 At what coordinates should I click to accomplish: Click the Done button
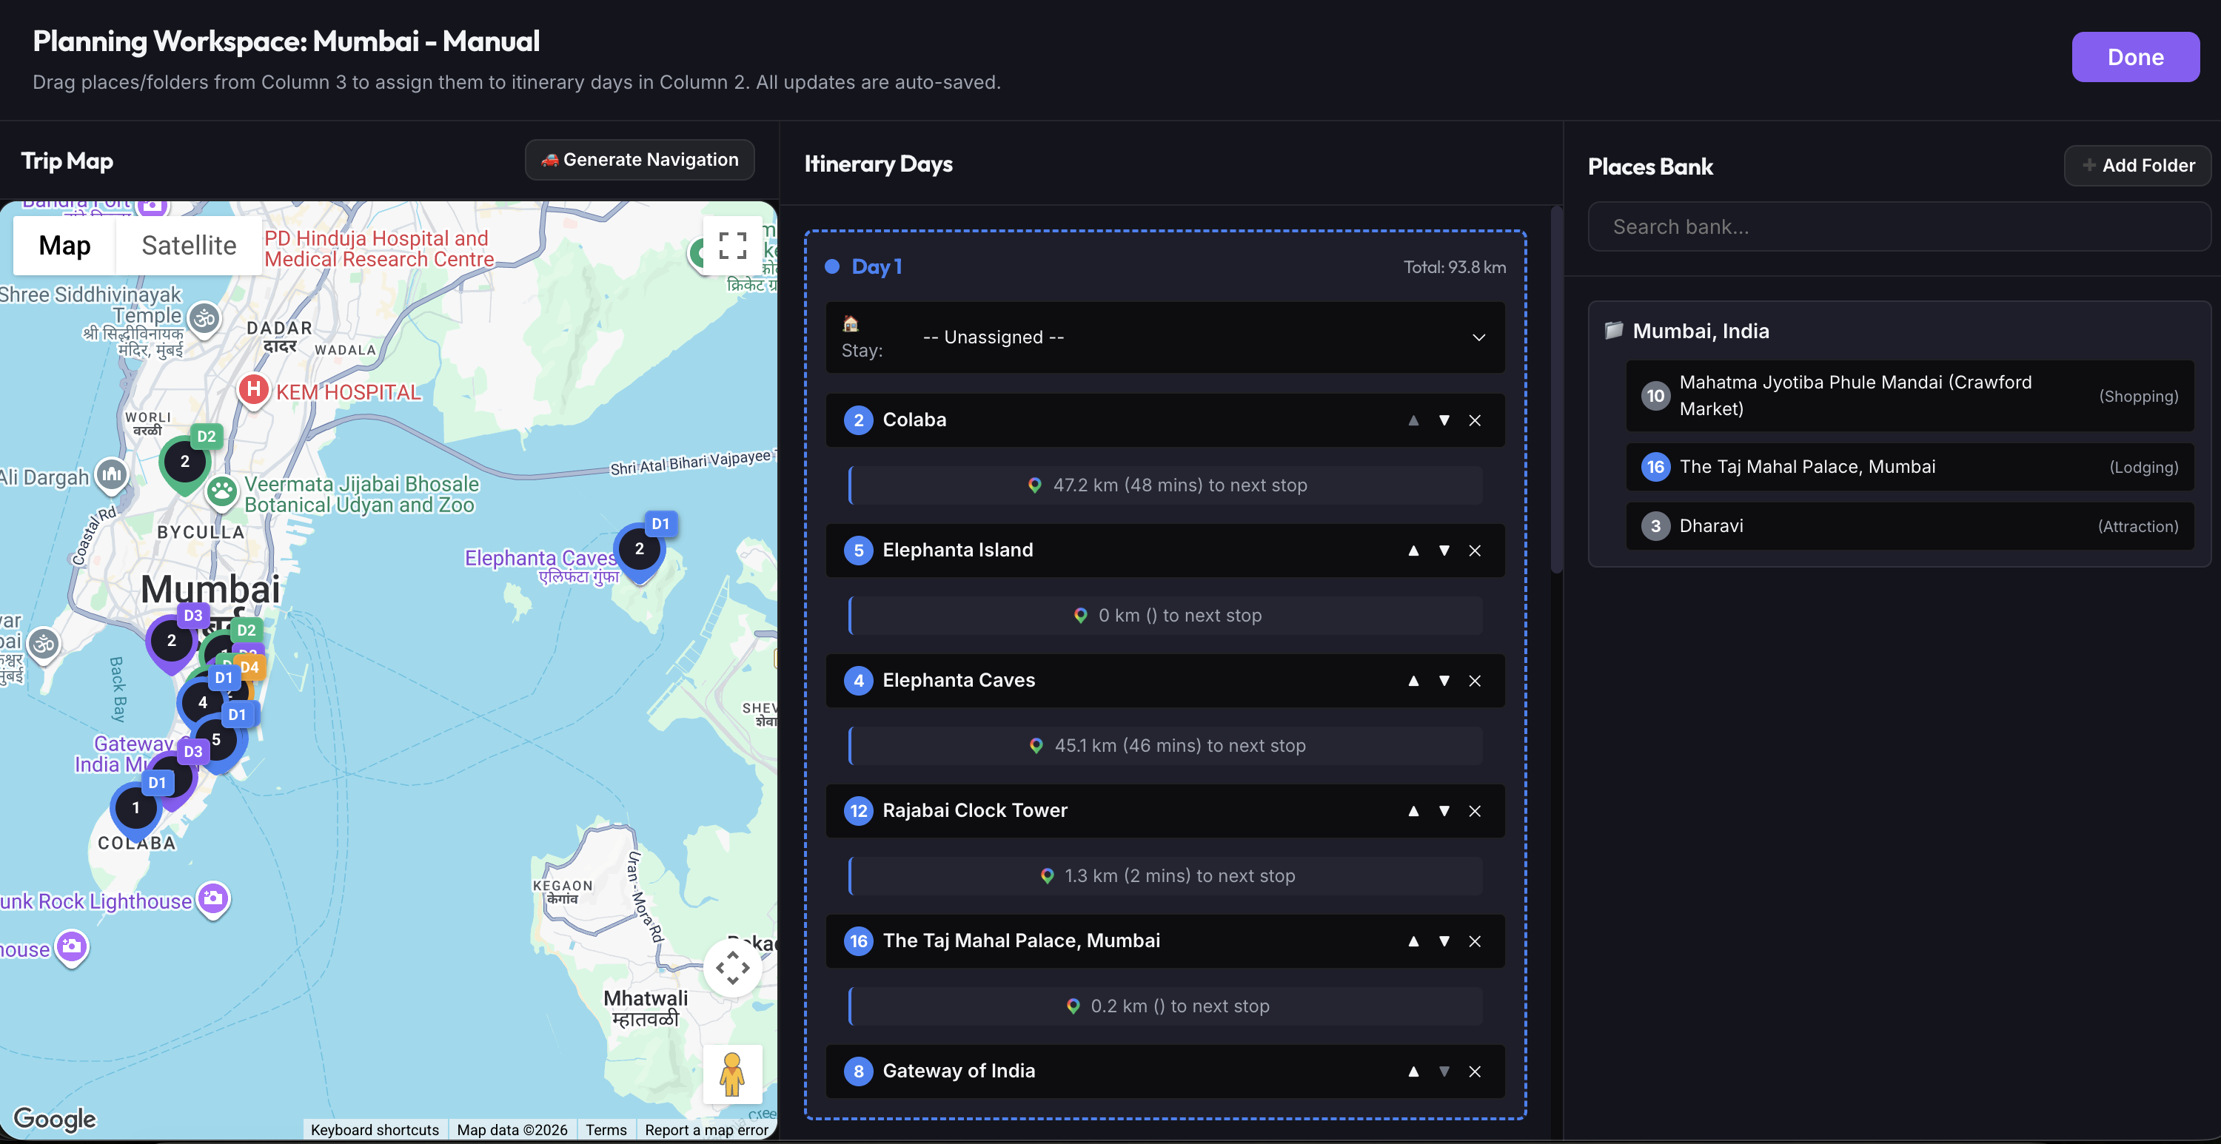[2135, 57]
